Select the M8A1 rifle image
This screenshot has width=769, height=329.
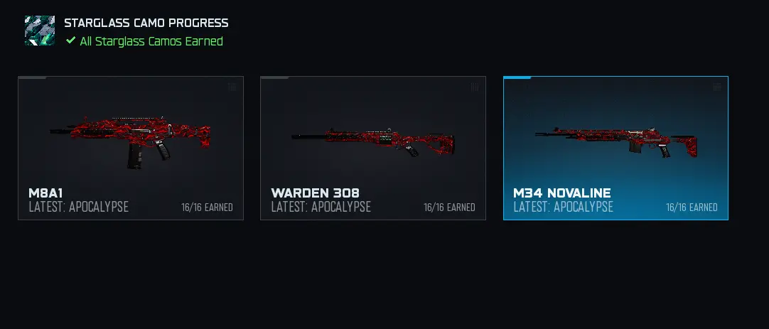(x=131, y=142)
